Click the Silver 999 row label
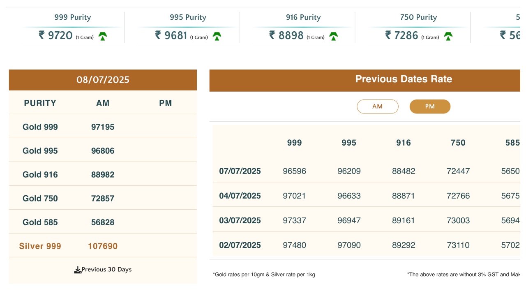This screenshot has height=296, width=526. point(40,246)
